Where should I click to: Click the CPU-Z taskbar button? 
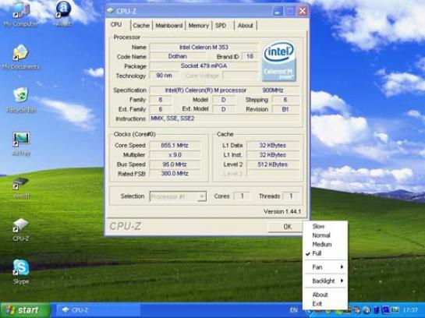[x=99, y=310]
